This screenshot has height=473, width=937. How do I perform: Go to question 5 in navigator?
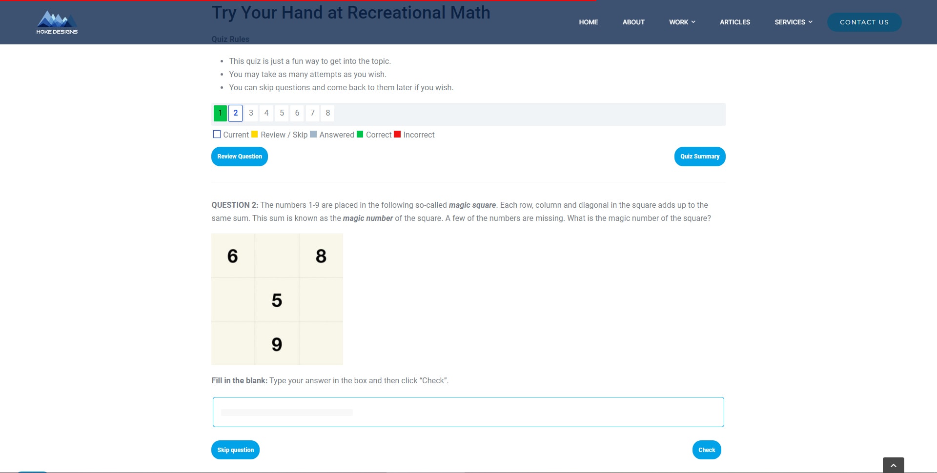tap(282, 113)
